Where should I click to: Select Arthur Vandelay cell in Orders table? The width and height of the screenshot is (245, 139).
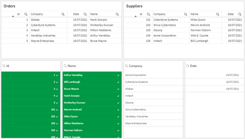click(x=105, y=35)
